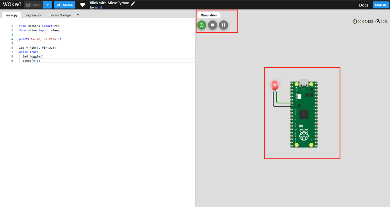Click the "while True:" line
Viewport: 390px width, 207px height.
(29, 52)
